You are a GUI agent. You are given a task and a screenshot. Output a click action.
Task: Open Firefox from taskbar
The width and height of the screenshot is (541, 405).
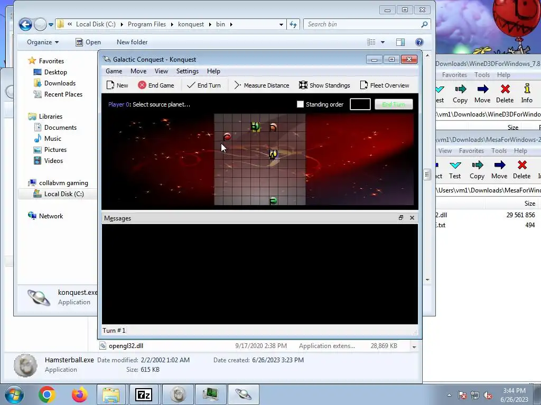coord(79,394)
